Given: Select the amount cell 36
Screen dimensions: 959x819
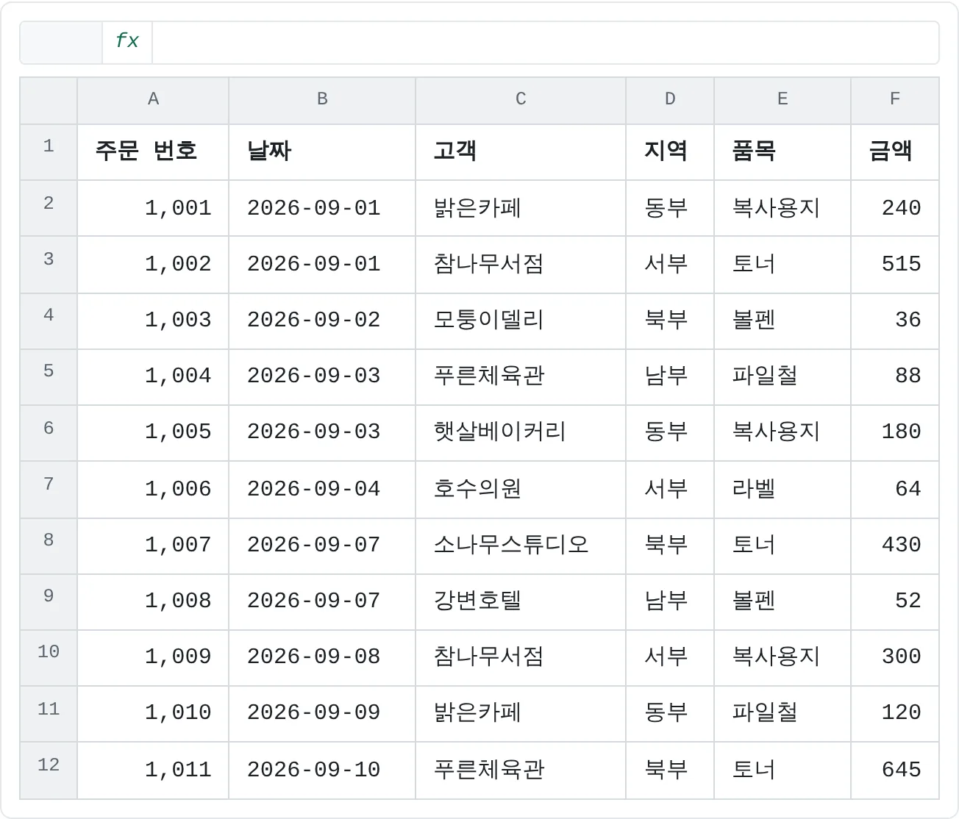Looking at the screenshot, I should point(895,321).
